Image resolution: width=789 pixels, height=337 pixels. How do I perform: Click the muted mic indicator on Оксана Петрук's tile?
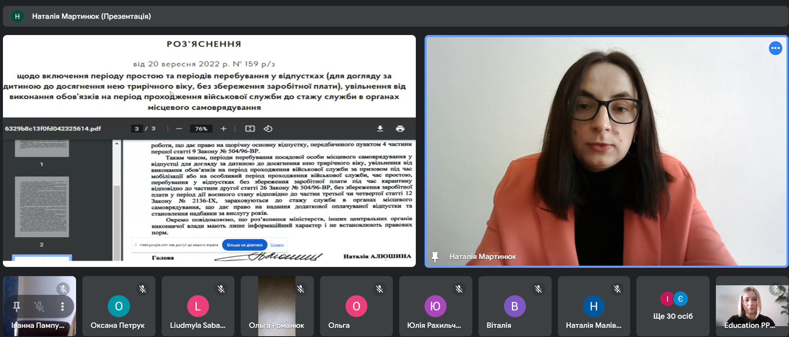point(143,289)
